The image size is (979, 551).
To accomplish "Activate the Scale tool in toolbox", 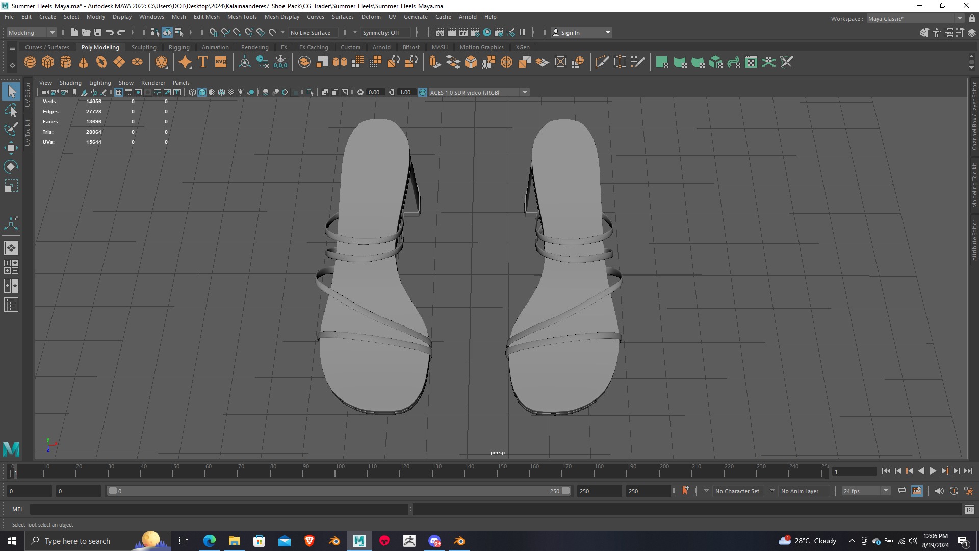I will click(11, 186).
